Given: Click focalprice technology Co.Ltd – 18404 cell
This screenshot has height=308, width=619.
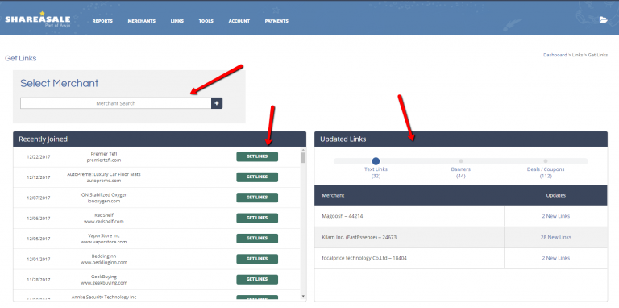Looking at the screenshot, I should (x=409, y=258).
